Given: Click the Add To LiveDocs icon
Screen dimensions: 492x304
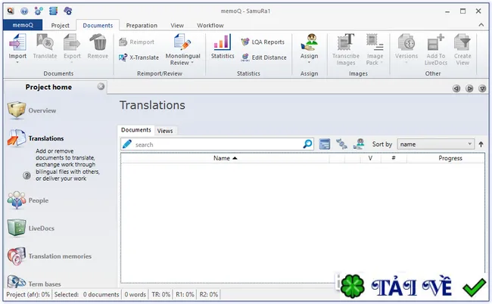Looking at the screenshot, I should click(x=435, y=42).
